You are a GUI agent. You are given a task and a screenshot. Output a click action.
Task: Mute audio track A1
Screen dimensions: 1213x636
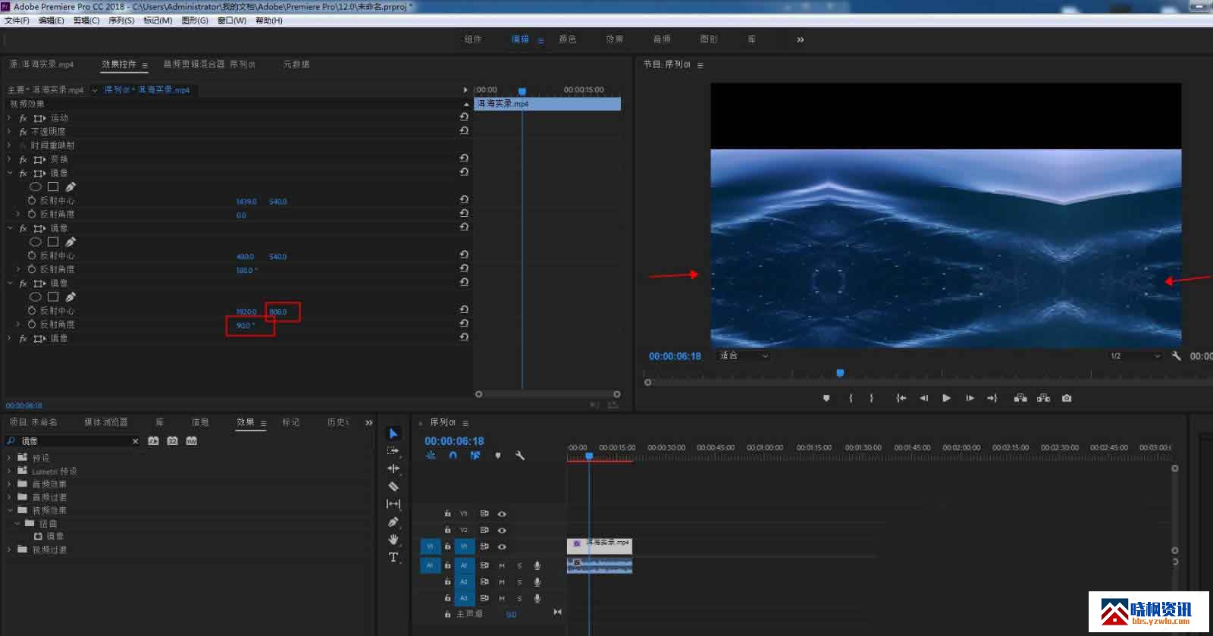pos(501,566)
